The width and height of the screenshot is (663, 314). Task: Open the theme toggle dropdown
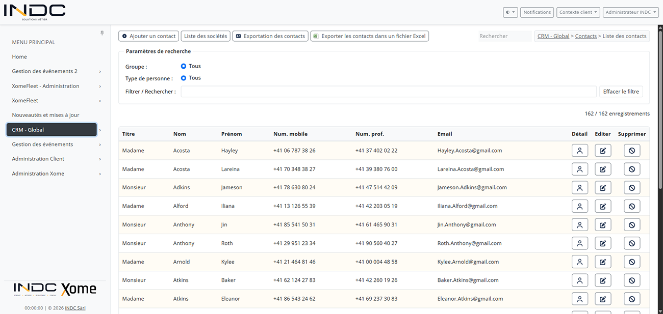coord(511,12)
